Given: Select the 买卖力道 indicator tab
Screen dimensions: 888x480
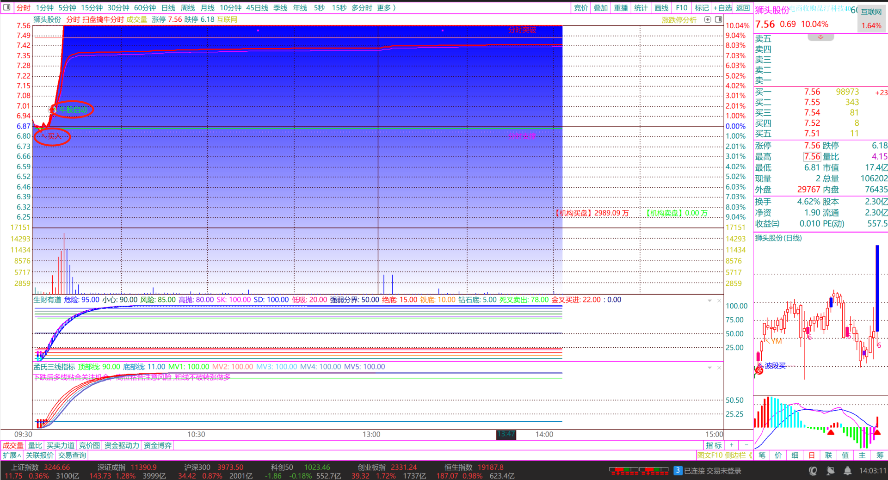Looking at the screenshot, I should [x=61, y=445].
